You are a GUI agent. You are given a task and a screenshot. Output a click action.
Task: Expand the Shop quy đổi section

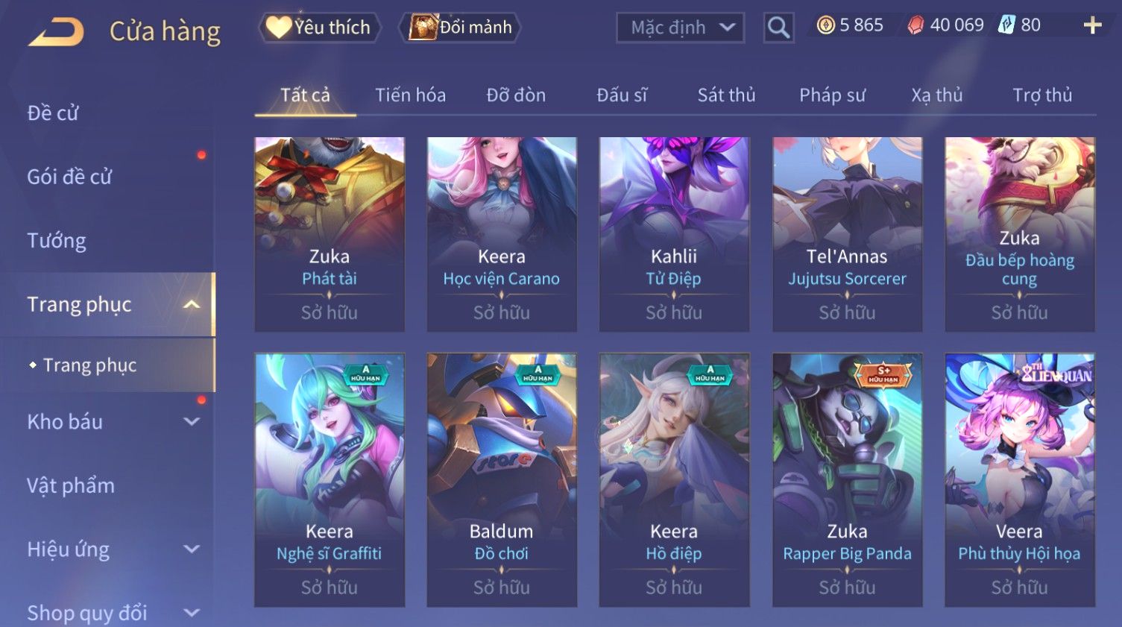tap(192, 613)
